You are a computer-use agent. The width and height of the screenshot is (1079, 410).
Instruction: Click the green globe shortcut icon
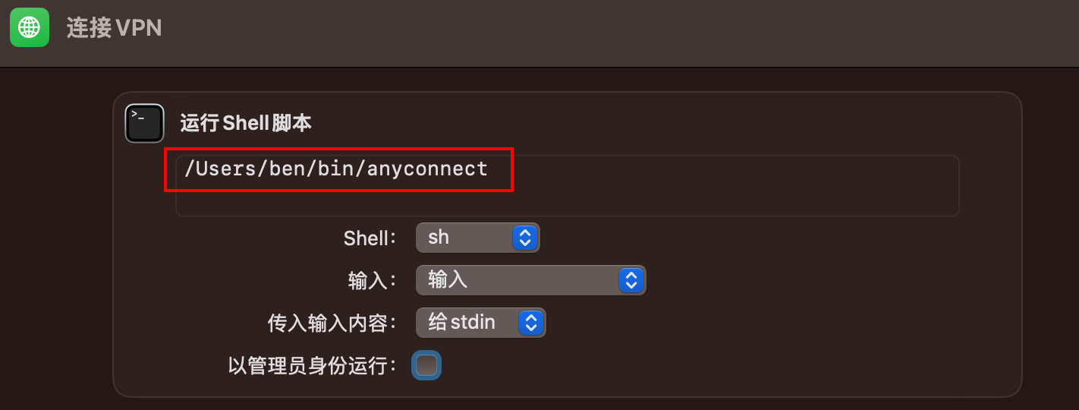coord(30,28)
